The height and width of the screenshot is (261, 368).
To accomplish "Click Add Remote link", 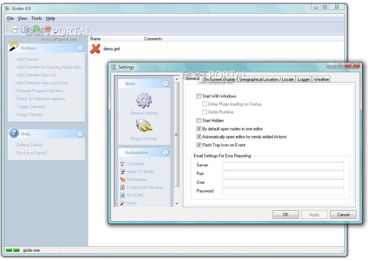I will pos(27,59).
